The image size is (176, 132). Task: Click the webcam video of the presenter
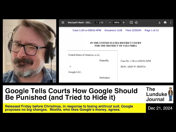click(x=29, y=51)
